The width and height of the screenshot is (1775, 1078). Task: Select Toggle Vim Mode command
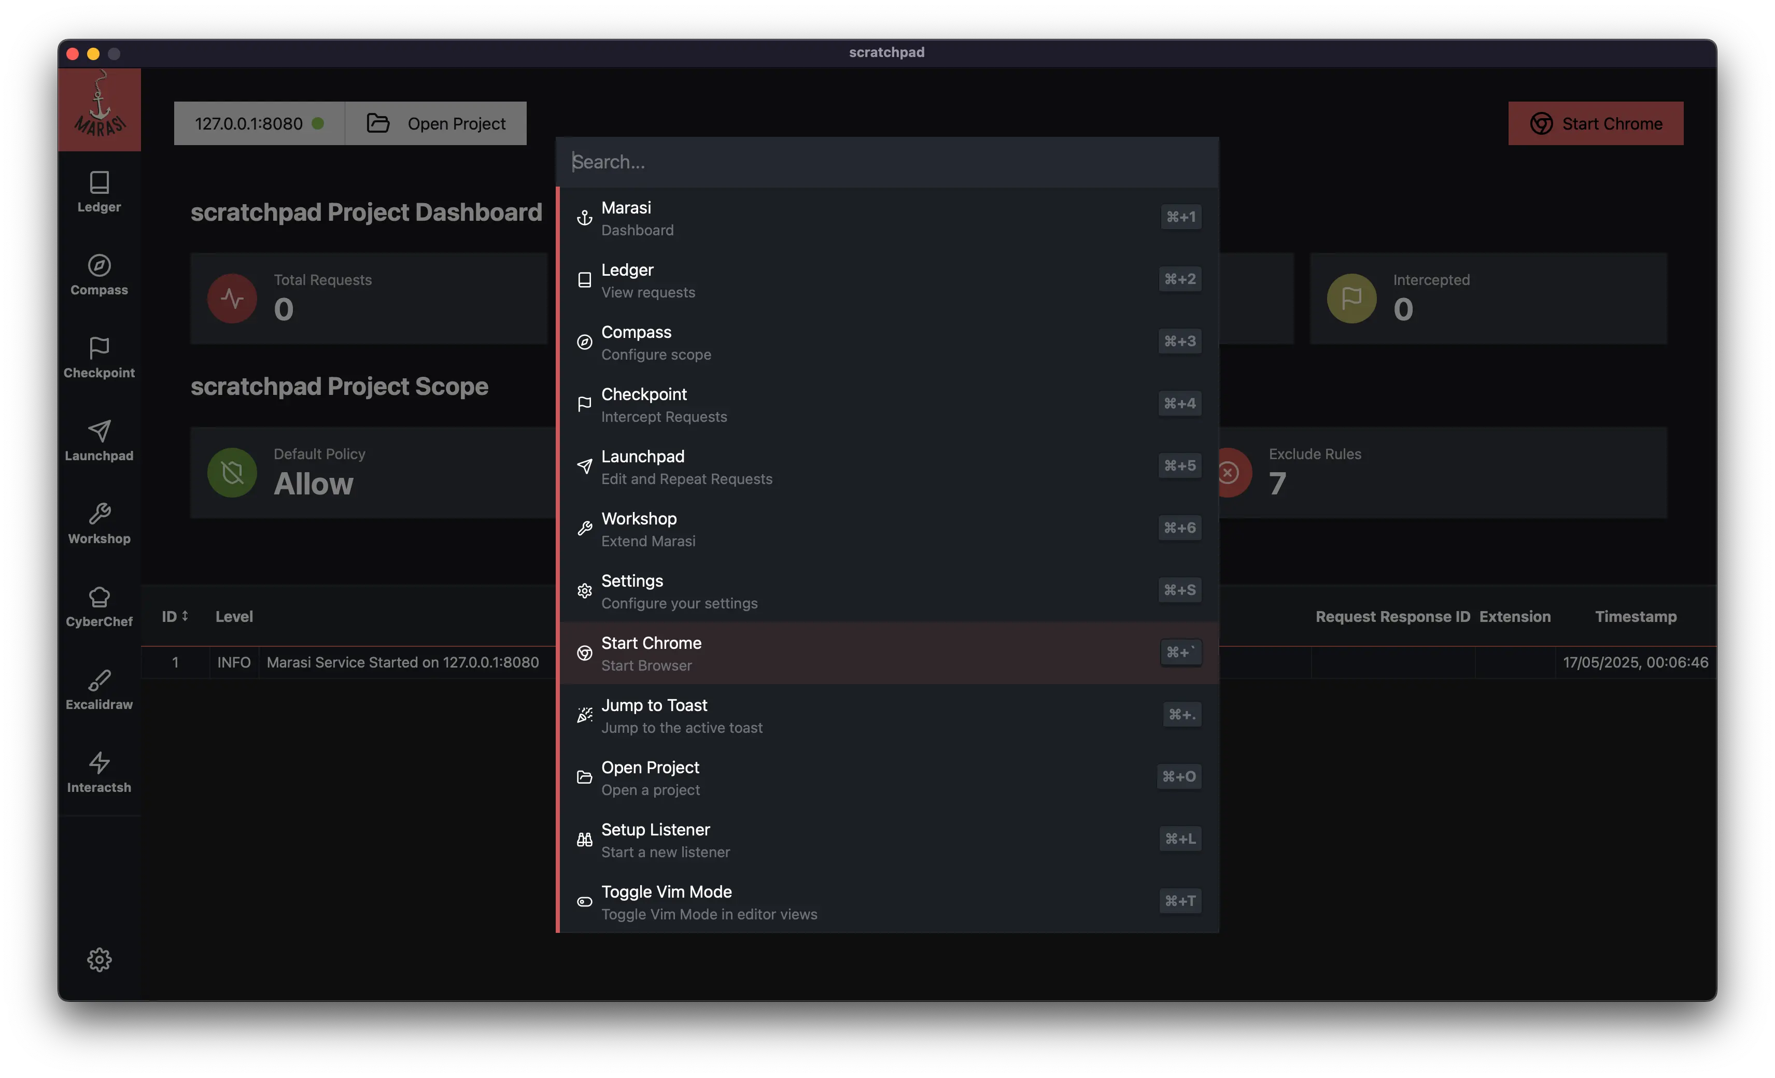[x=889, y=902]
